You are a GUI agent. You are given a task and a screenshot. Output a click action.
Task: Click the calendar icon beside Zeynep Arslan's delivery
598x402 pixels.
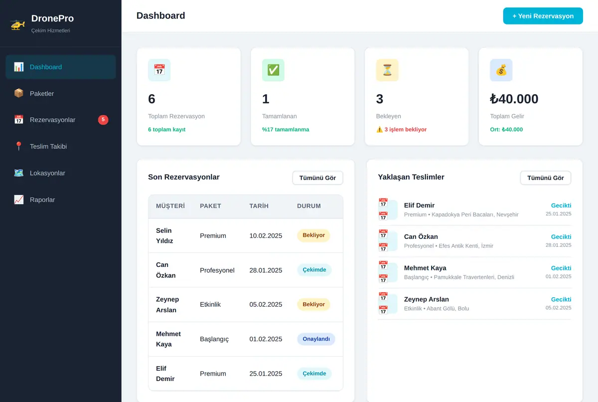point(388,304)
